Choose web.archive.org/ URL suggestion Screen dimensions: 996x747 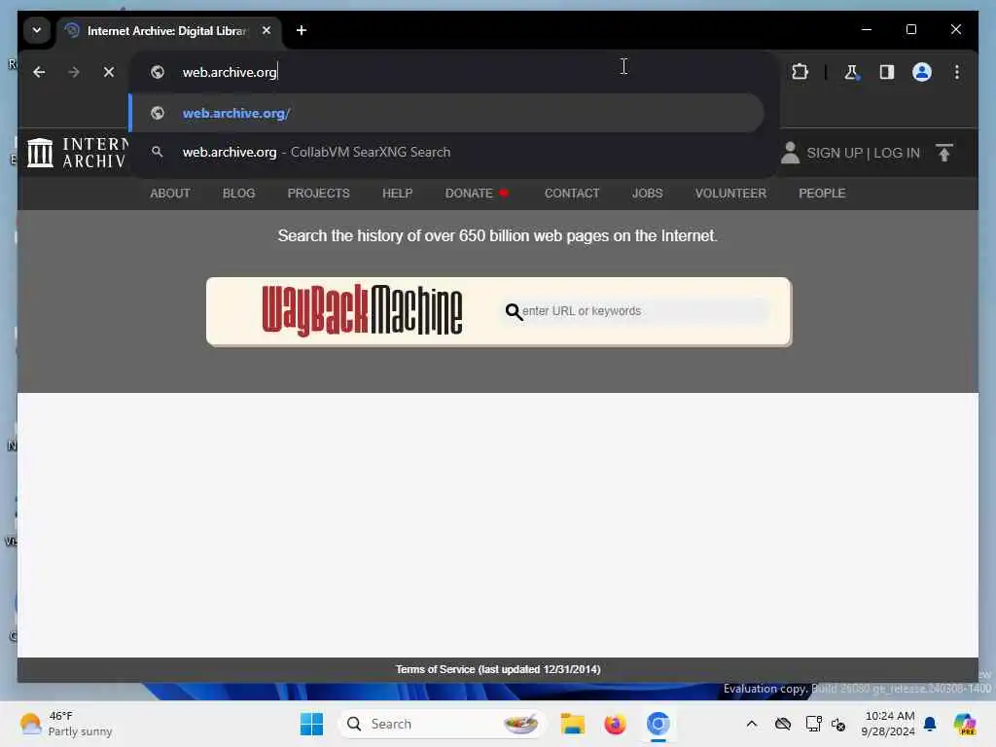[446, 113]
